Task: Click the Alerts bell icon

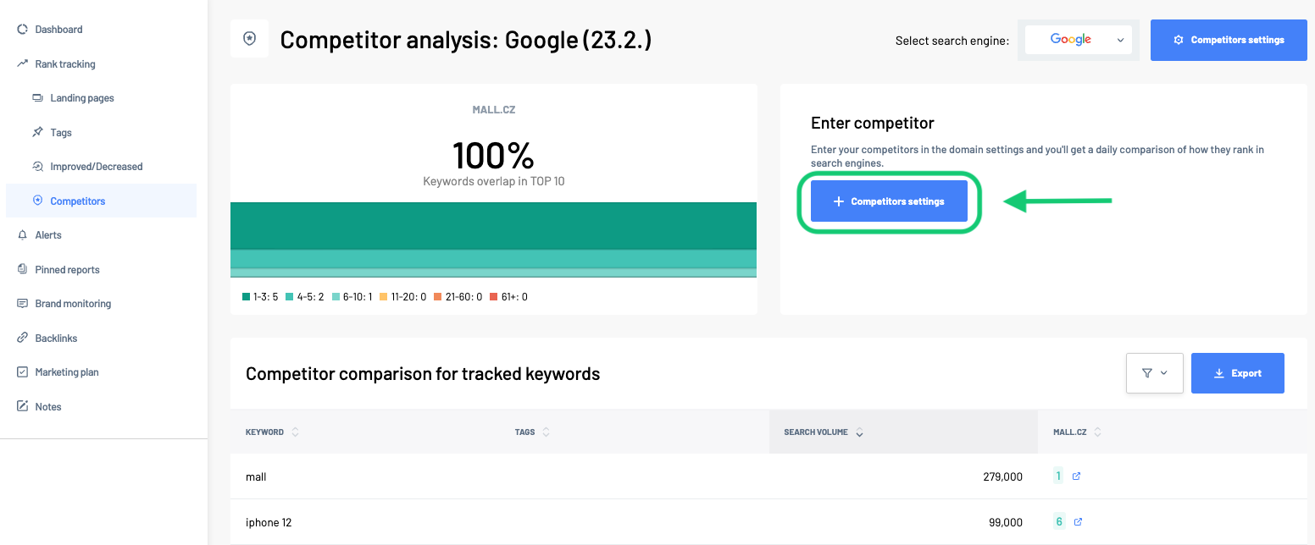Action: [x=23, y=235]
